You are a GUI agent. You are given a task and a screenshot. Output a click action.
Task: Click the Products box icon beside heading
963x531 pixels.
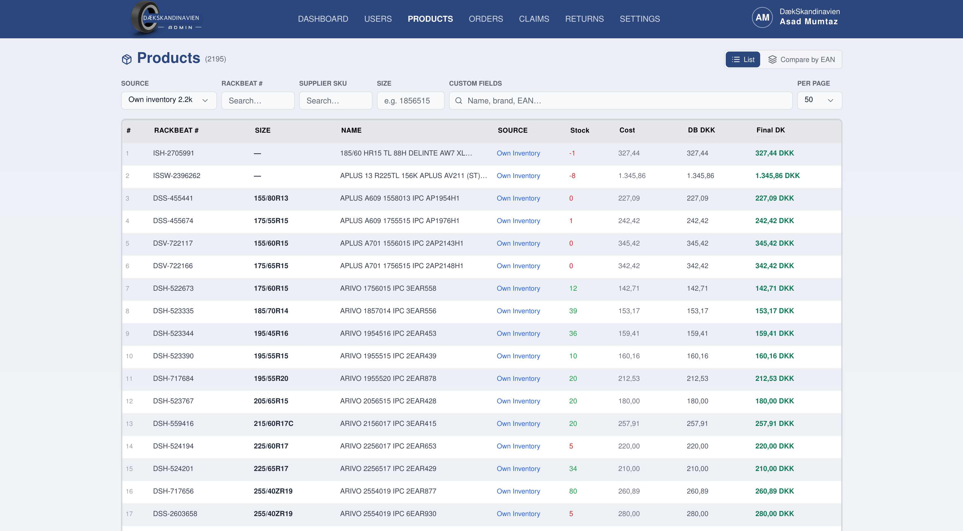127,59
